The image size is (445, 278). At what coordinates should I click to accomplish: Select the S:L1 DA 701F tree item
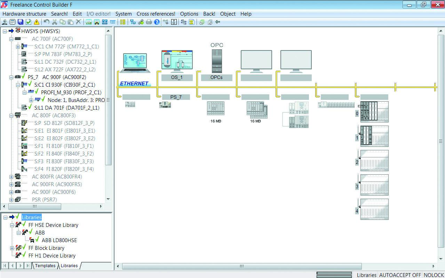[x=66, y=108]
